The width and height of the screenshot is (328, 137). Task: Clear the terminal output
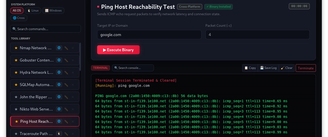click(287, 68)
